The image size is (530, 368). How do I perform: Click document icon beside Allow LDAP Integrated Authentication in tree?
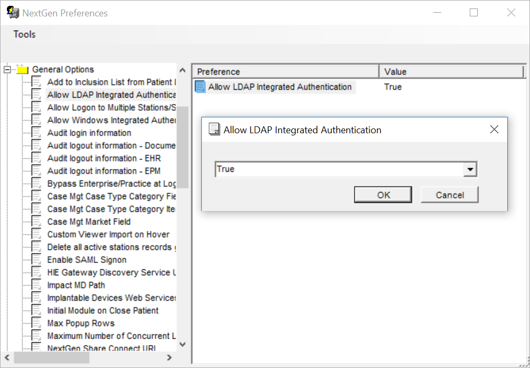pos(36,95)
